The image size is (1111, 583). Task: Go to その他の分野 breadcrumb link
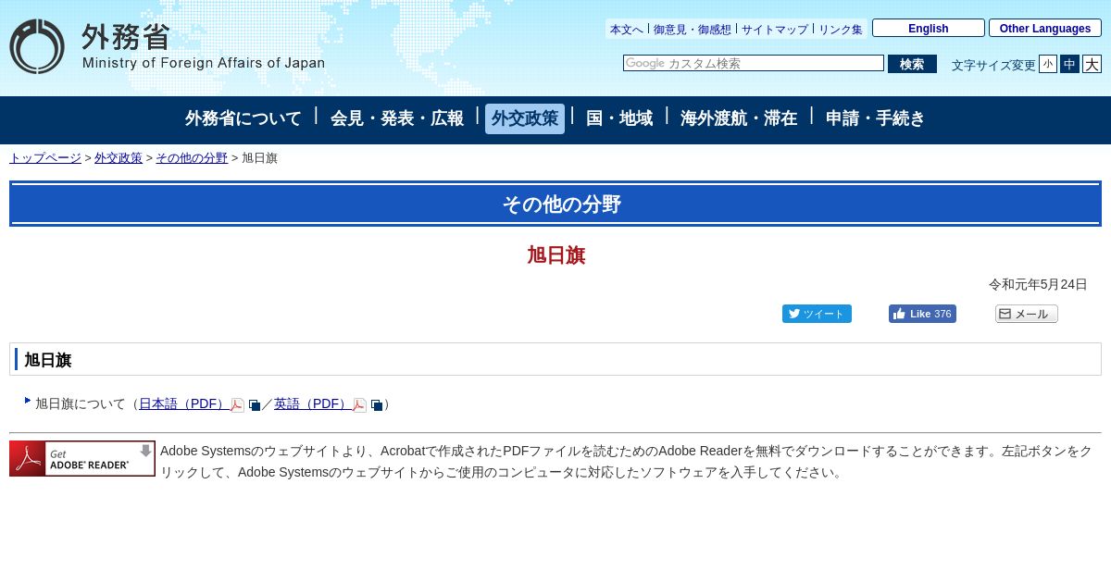click(x=192, y=158)
